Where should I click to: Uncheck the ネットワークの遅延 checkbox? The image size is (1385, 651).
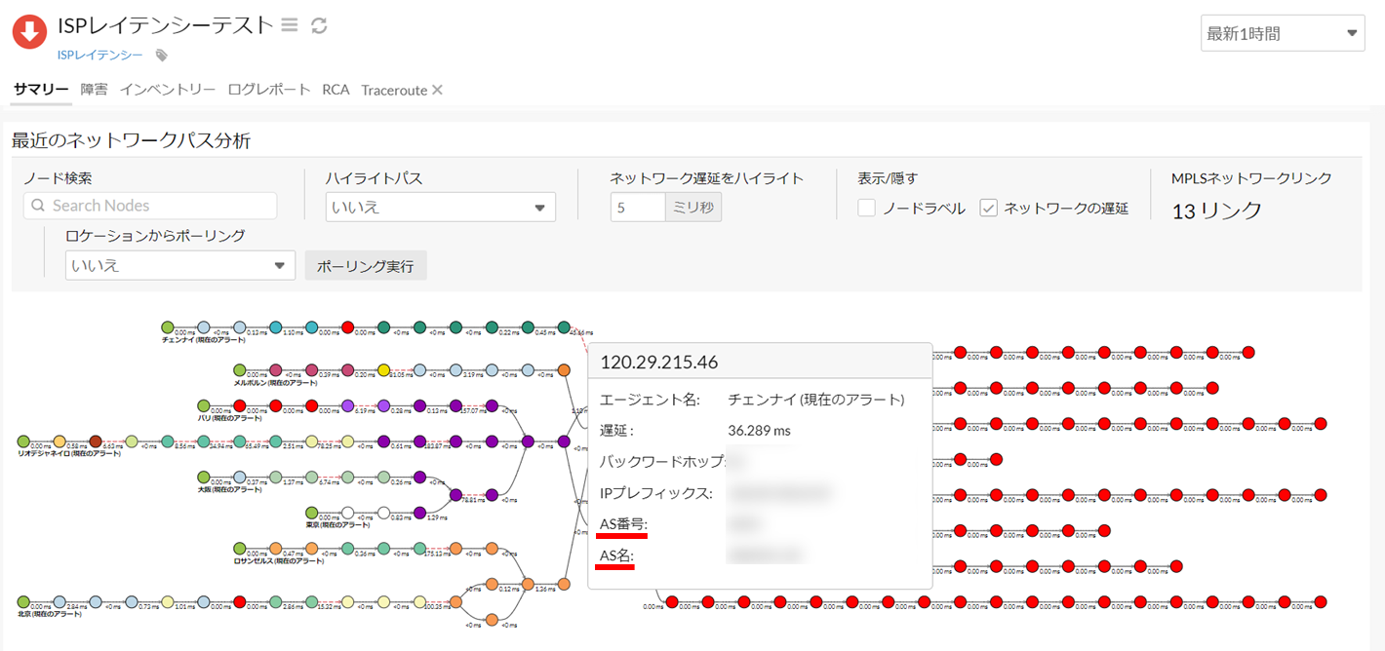tap(988, 208)
